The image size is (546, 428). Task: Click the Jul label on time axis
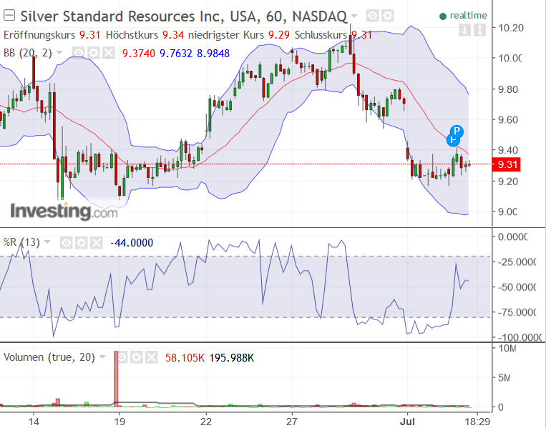[407, 422]
